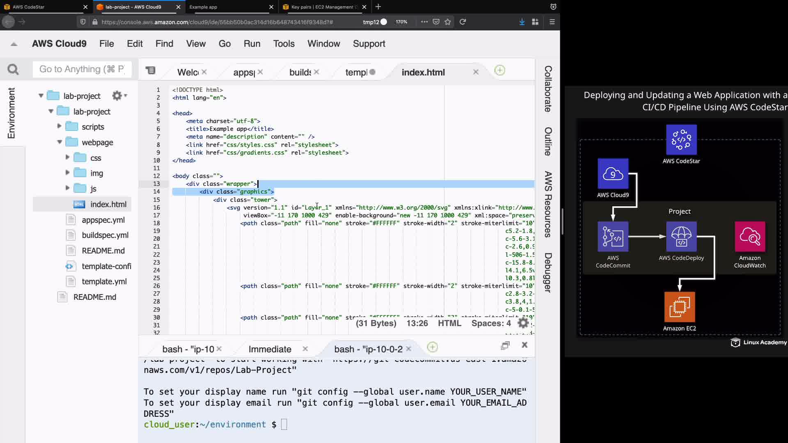This screenshot has width=788, height=443.
Task: Collapse the webpage folder
Action: 60,142
